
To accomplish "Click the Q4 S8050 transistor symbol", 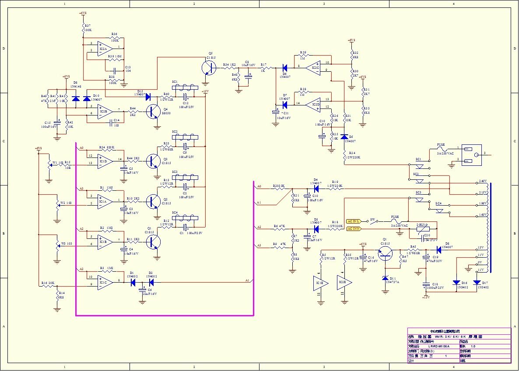I will click(x=153, y=112).
